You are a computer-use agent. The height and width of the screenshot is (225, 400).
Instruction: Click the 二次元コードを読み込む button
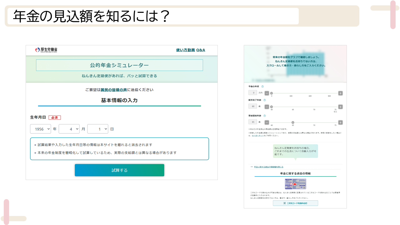coord(295,203)
